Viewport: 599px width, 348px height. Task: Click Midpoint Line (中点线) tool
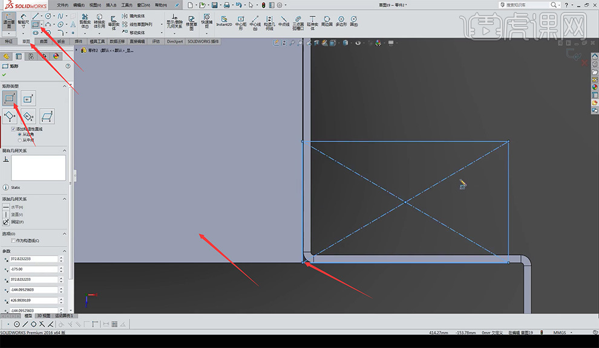click(x=284, y=21)
